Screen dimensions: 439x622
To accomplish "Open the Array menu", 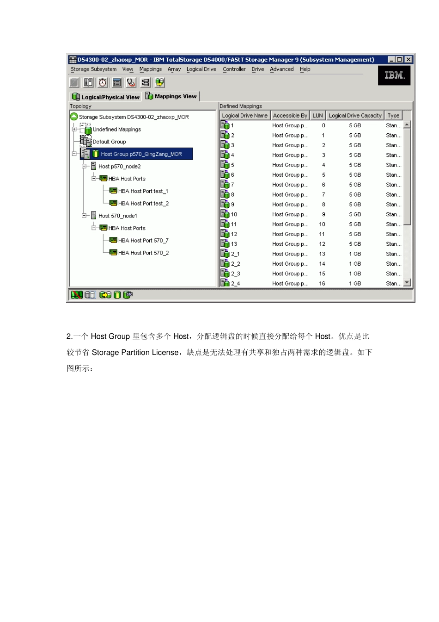I will click(x=174, y=69).
